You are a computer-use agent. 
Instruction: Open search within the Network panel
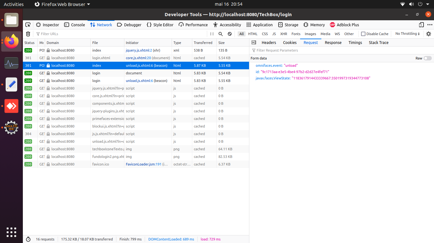(220, 34)
